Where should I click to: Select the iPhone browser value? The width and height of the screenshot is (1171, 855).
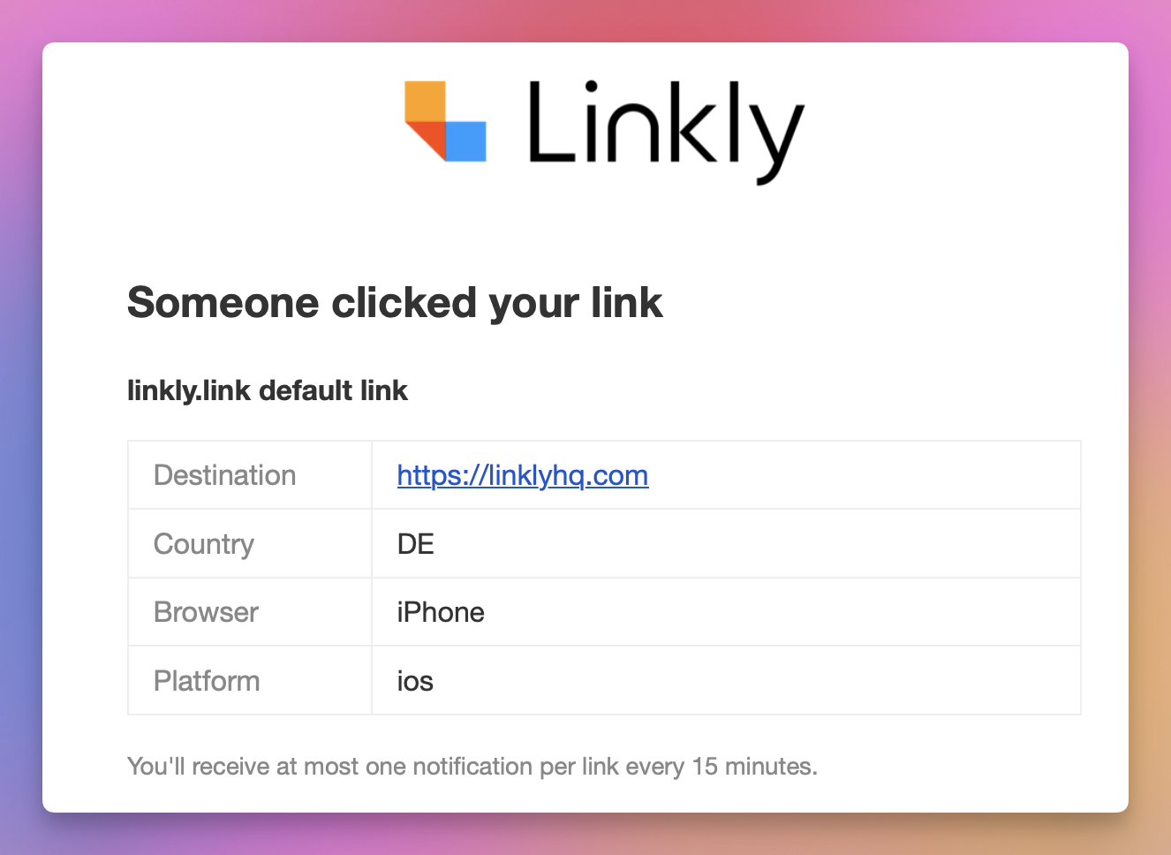pyautogui.click(x=441, y=612)
